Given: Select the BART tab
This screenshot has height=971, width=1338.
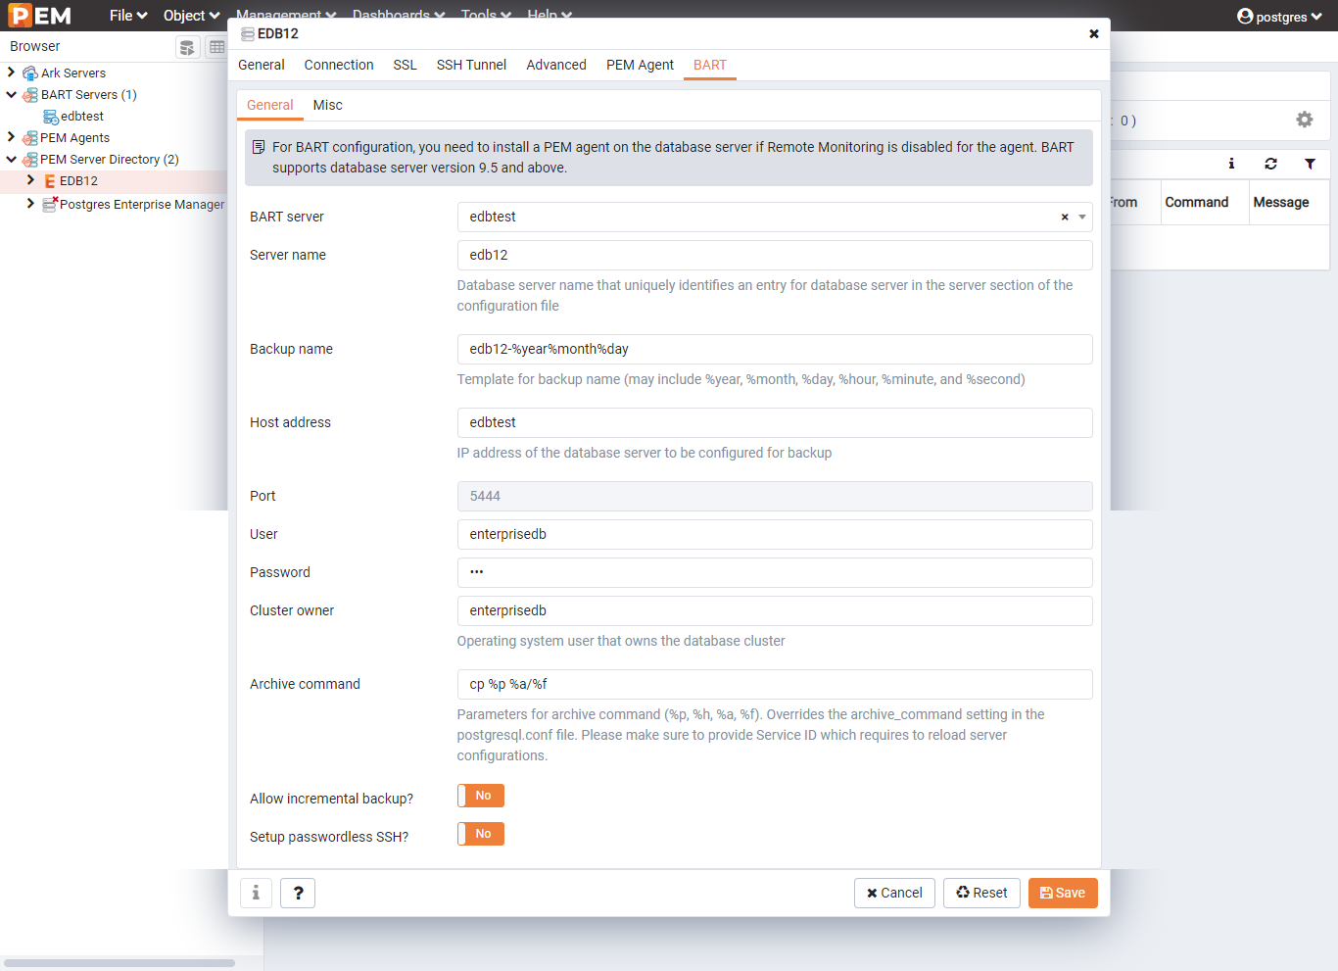Looking at the screenshot, I should pos(710,65).
